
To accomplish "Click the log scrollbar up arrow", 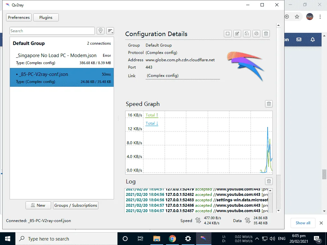I will pyautogui.click(x=270, y=191).
